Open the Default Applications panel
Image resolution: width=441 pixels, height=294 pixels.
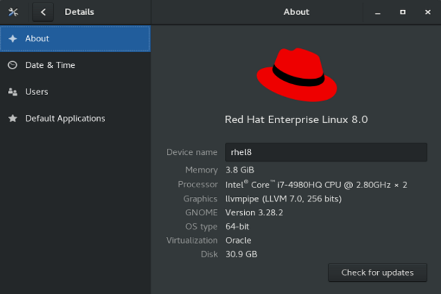point(75,118)
